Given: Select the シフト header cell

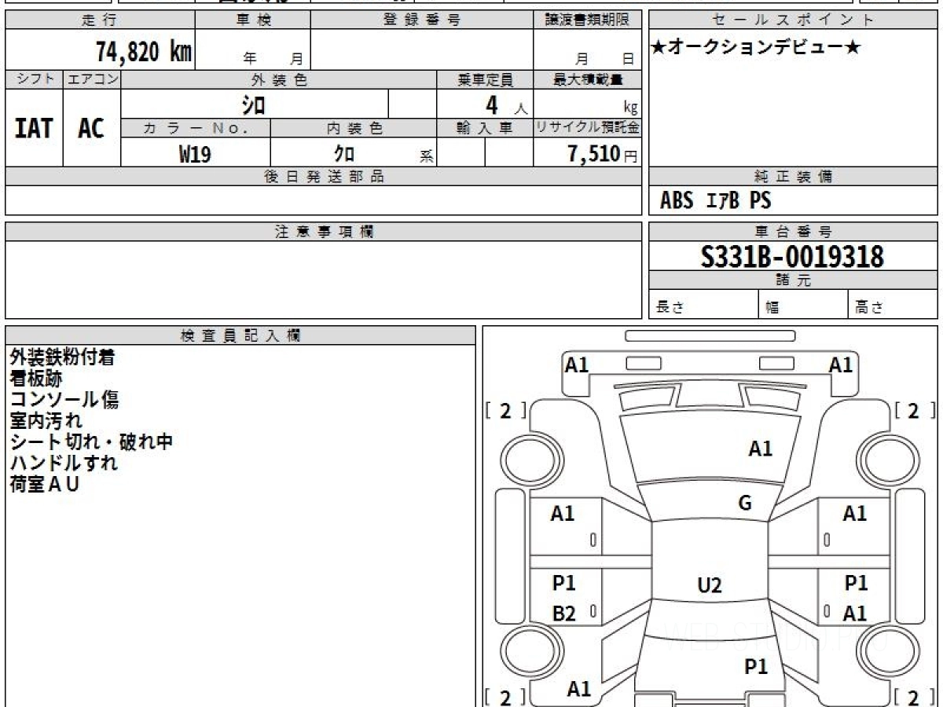Looking at the screenshot, I should [x=34, y=79].
